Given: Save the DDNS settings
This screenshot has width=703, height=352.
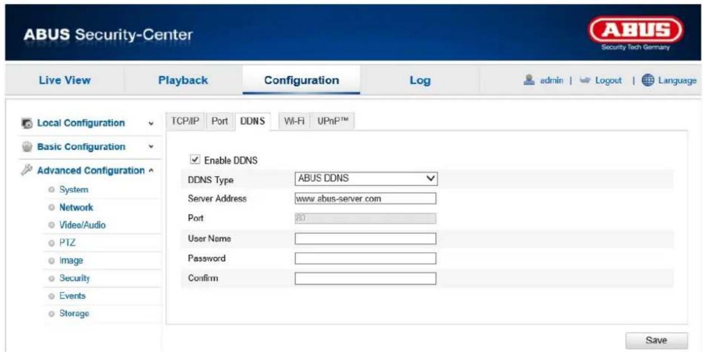Looking at the screenshot, I should (x=656, y=340).
